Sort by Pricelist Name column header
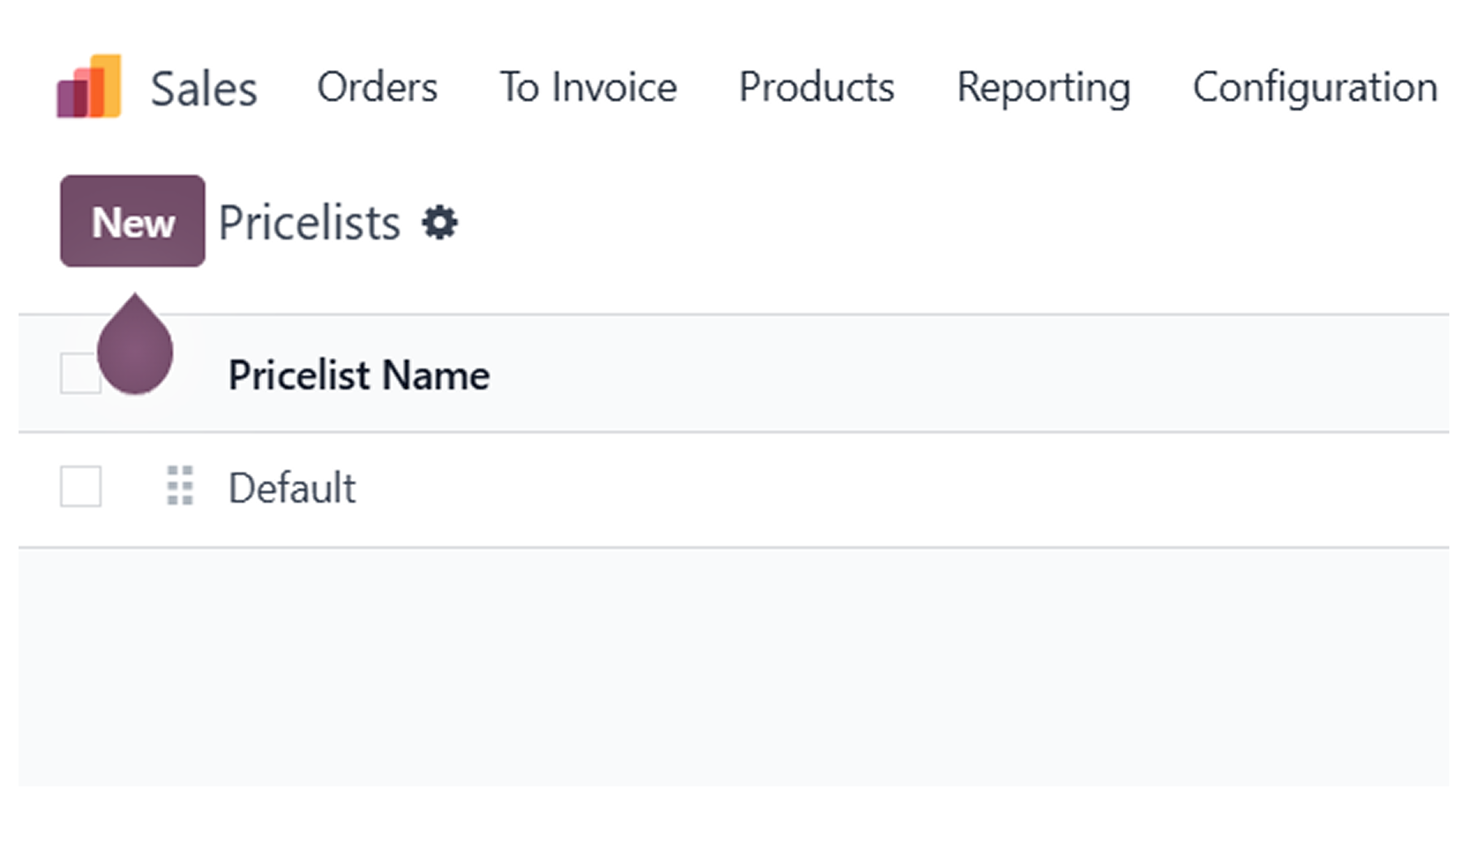 click(359, 375)
